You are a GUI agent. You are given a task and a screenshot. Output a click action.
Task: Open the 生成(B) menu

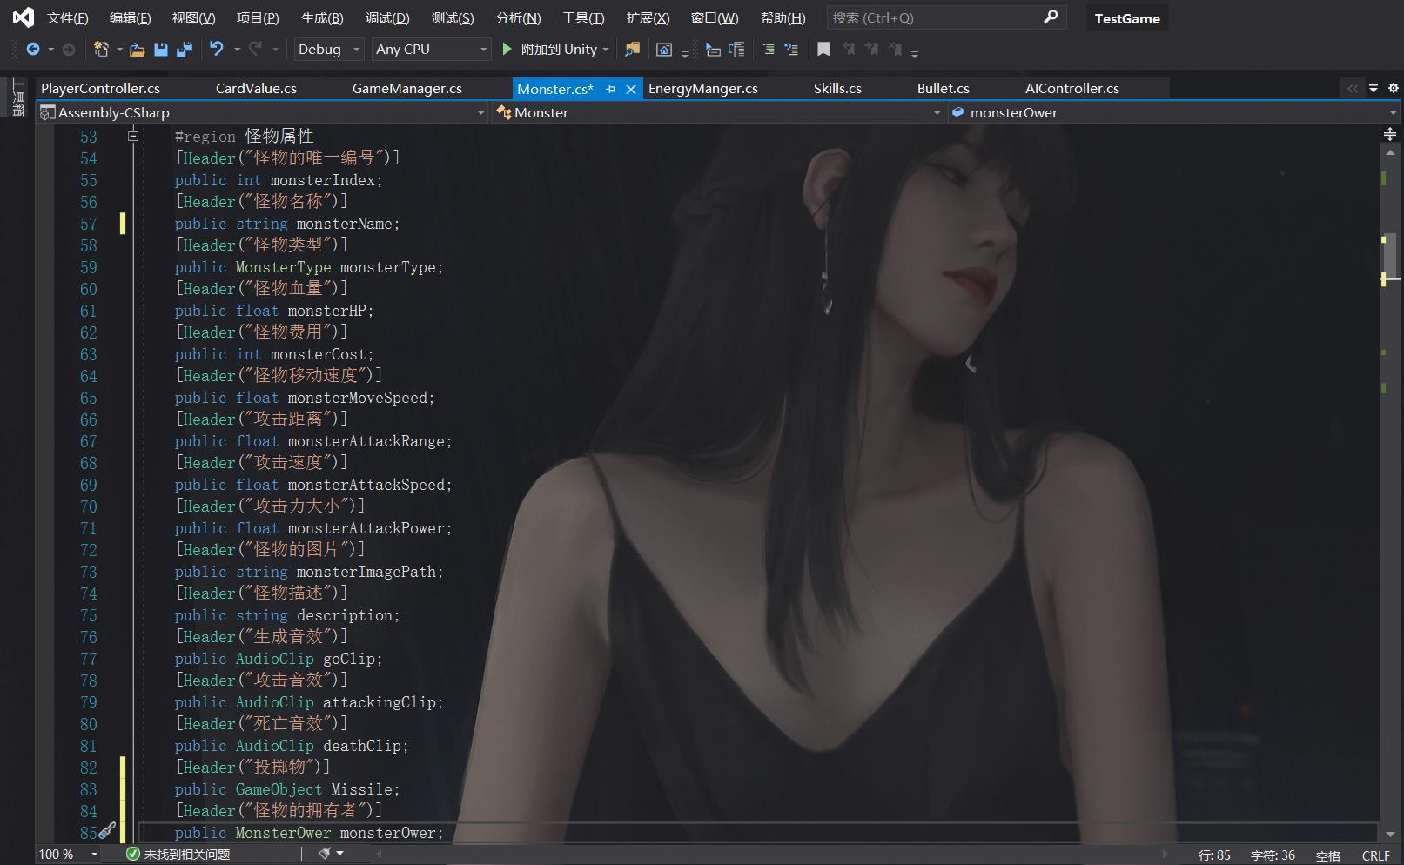click(x=322, y=17)
